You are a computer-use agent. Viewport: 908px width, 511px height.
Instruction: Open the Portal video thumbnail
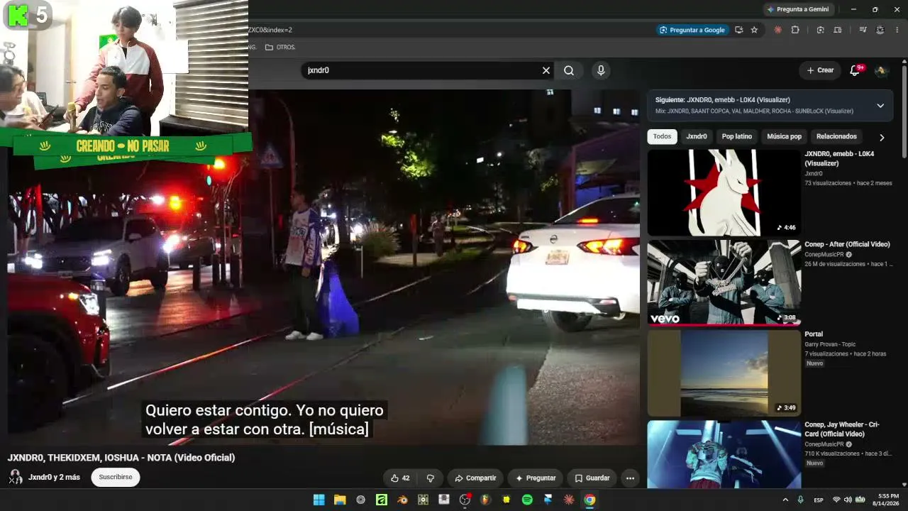724,373
